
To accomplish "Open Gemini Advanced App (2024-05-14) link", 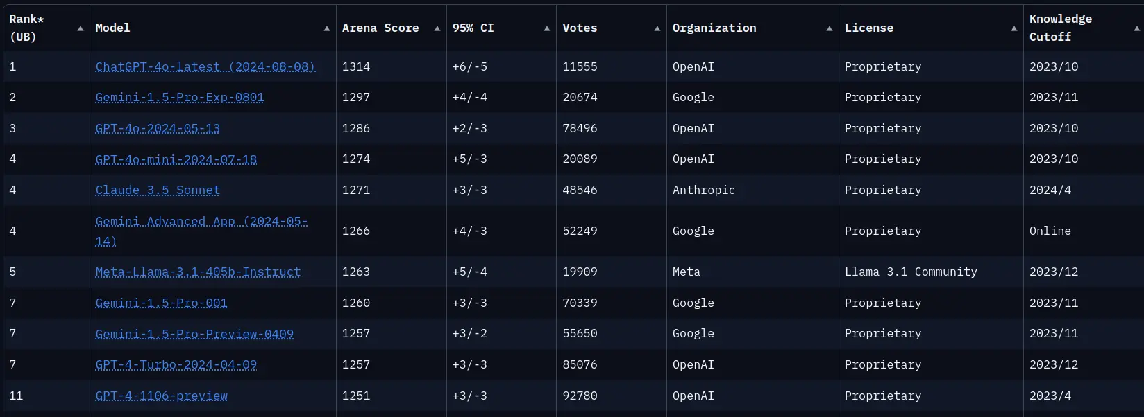I will pyautogui.click(x=201, y=231).
